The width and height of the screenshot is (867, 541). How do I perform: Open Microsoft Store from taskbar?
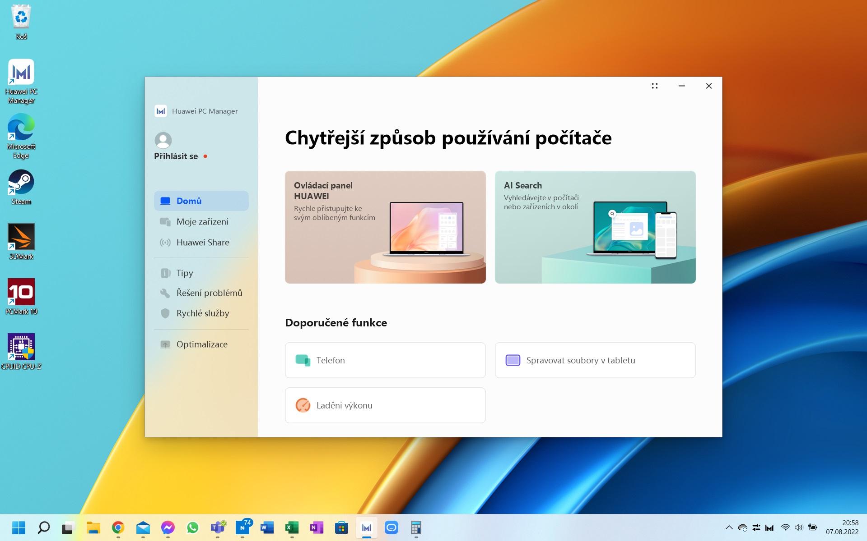click(x=342, y=527)
